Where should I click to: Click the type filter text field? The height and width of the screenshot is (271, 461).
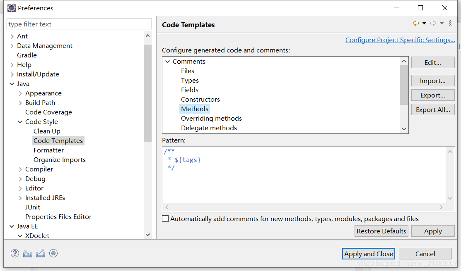pos(80,24)
